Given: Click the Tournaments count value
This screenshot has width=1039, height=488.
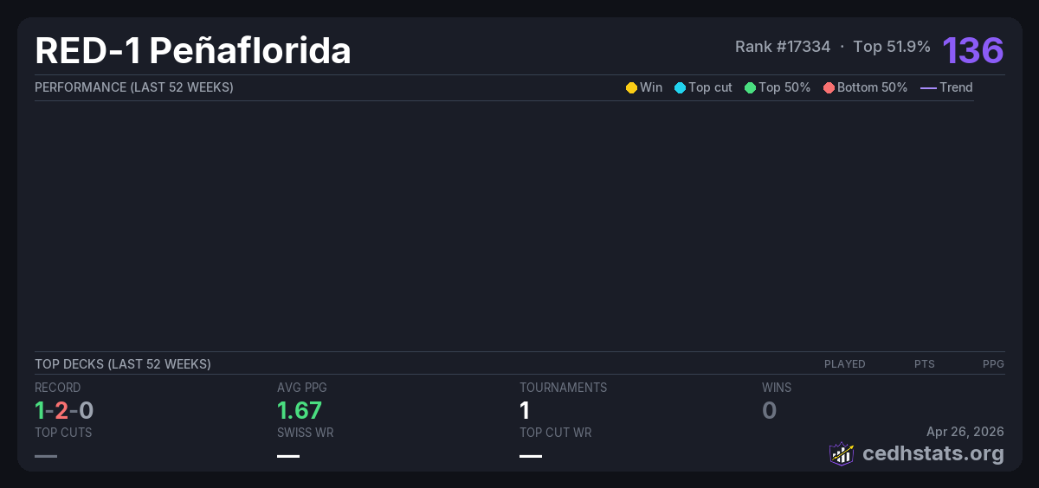Looking at the screenshot, I should point(525,410).
